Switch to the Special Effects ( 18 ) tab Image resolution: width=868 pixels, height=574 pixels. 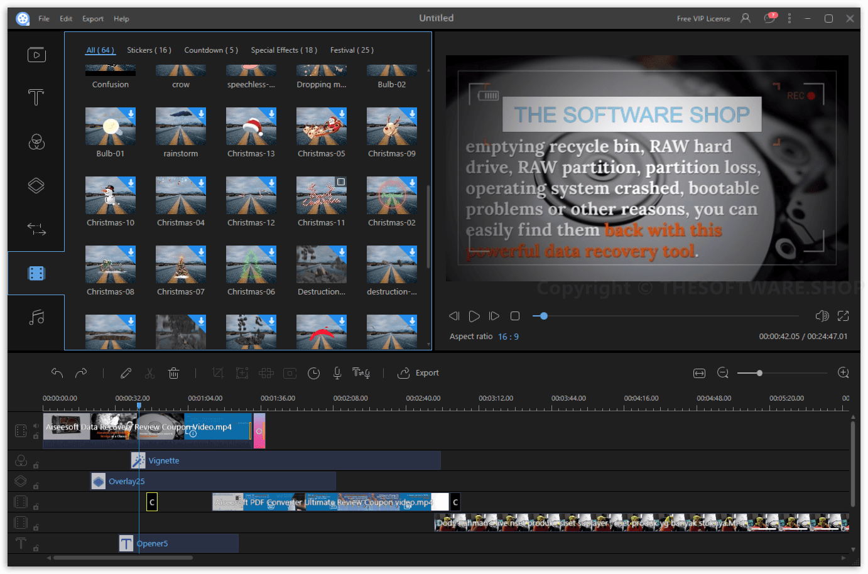coord(284,50)
